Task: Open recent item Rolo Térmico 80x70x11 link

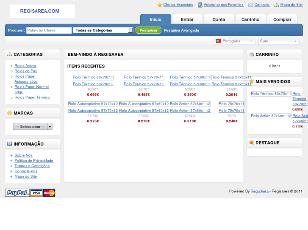Action: pyautogui.click(x=93, y=84)
